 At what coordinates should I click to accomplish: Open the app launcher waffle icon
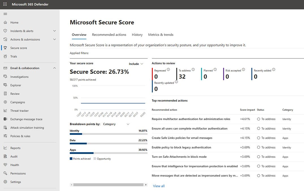click(5, 5)
